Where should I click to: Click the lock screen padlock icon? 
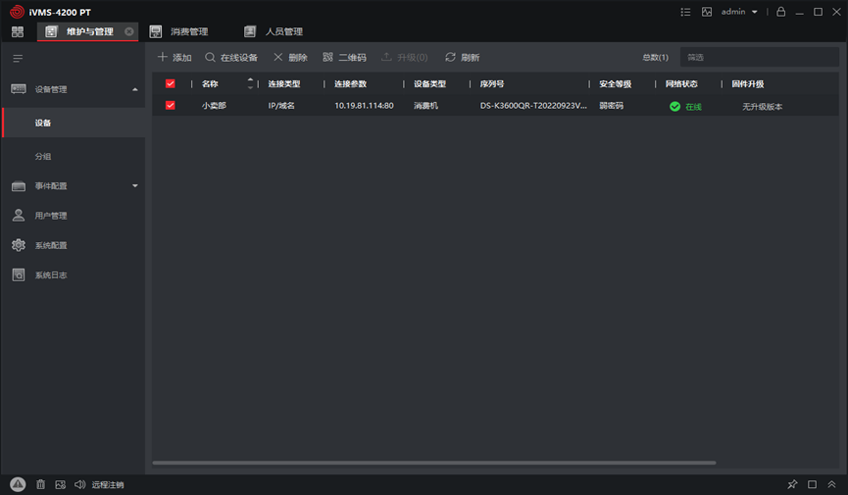pyautogui.click(x=781, y=12)
